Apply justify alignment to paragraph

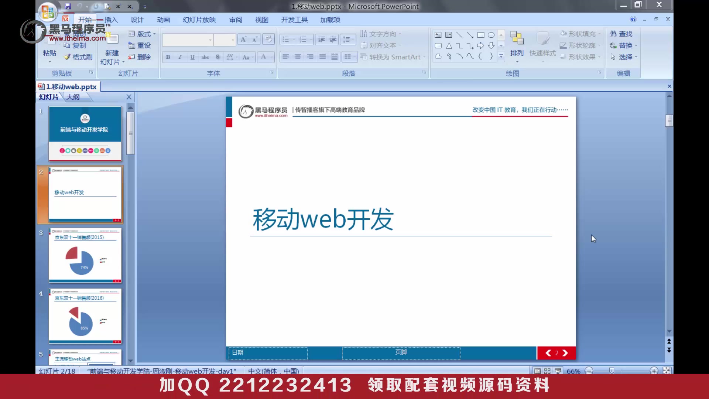click(322, 57)
